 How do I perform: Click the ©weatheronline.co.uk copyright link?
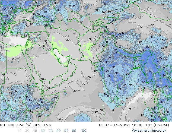(149, 131)
